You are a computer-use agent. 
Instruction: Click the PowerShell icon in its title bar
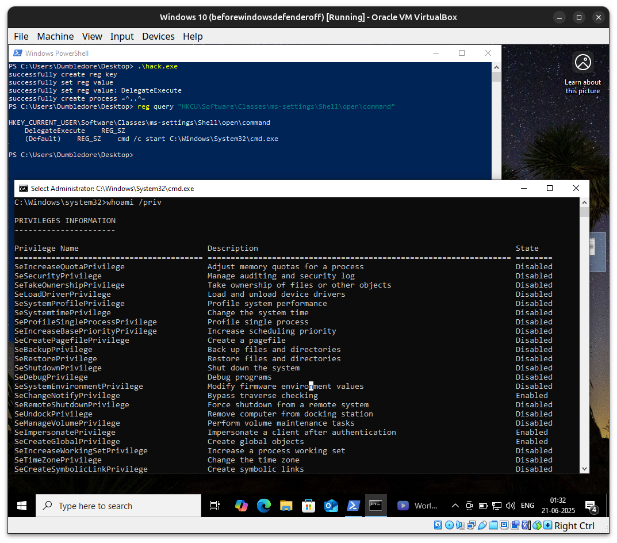coord(17,53)
